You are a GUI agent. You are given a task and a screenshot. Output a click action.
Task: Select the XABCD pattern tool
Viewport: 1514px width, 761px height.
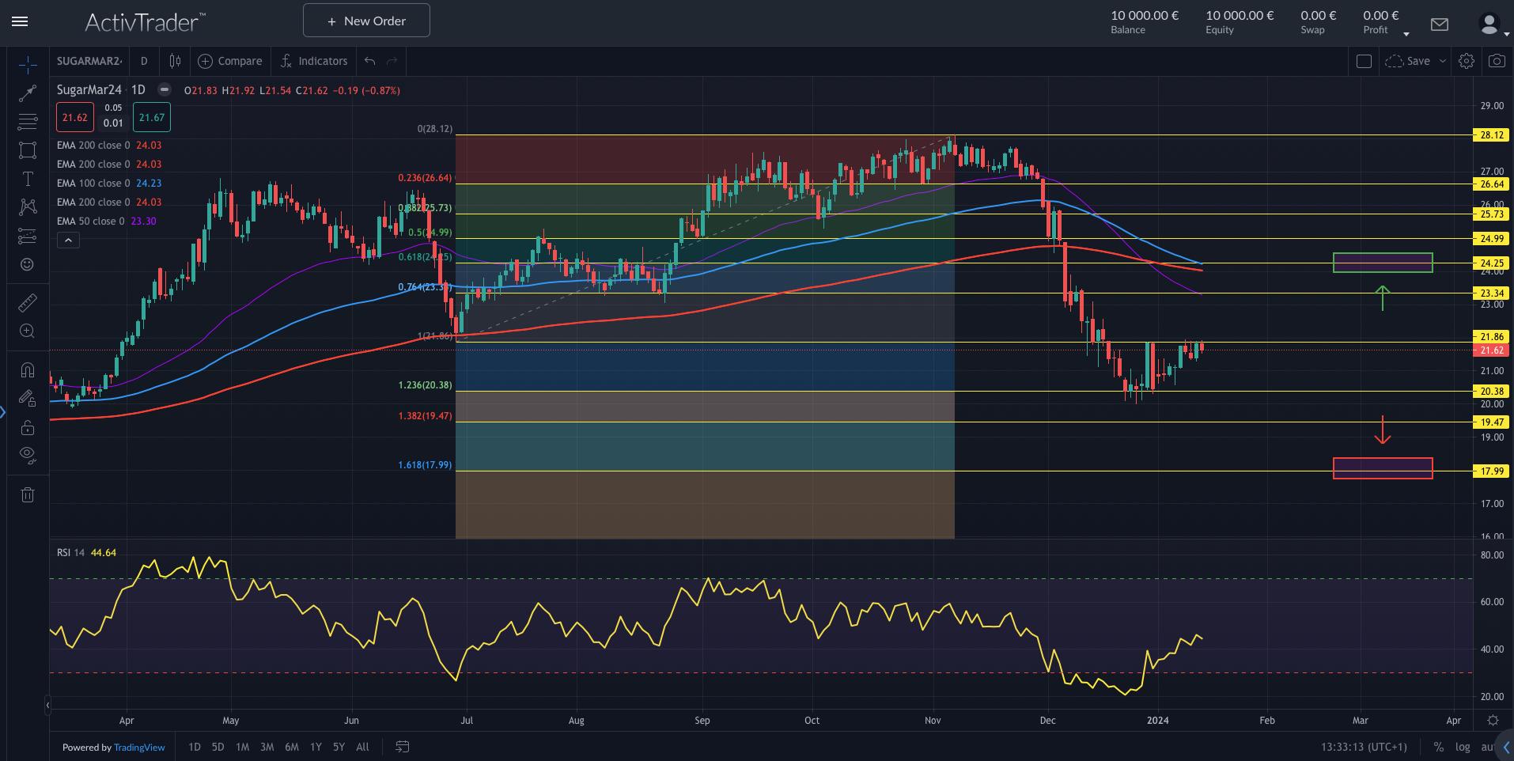click(28, 206)
